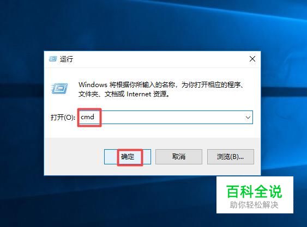Click the gray footer area left of 确定
This screenshot has height=227, width=307.
(74, 156)
